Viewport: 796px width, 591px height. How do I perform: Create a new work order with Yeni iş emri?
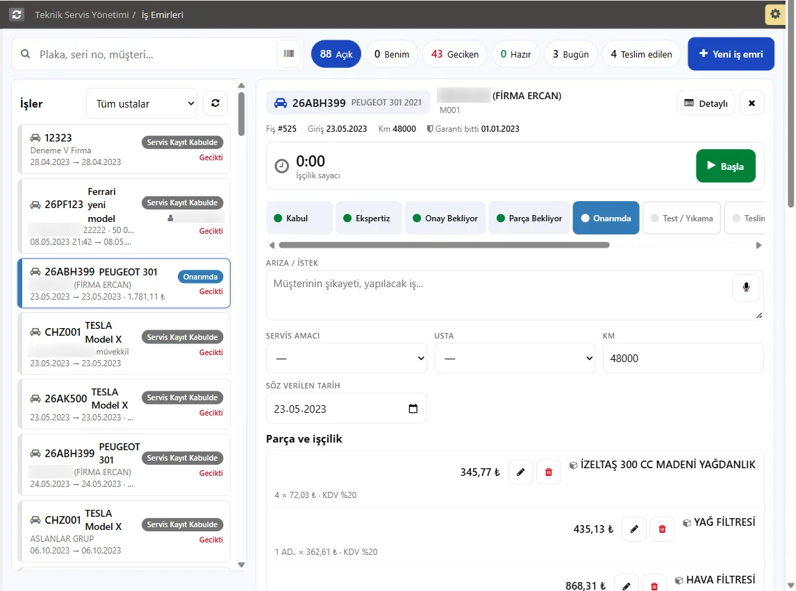731,53
